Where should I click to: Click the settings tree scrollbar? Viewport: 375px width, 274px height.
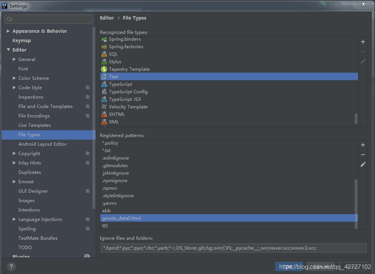pyautogui.click(x=94, y=118)
